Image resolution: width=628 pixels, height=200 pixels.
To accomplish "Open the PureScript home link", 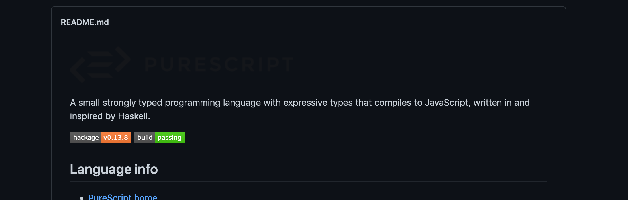I will 123,197.
